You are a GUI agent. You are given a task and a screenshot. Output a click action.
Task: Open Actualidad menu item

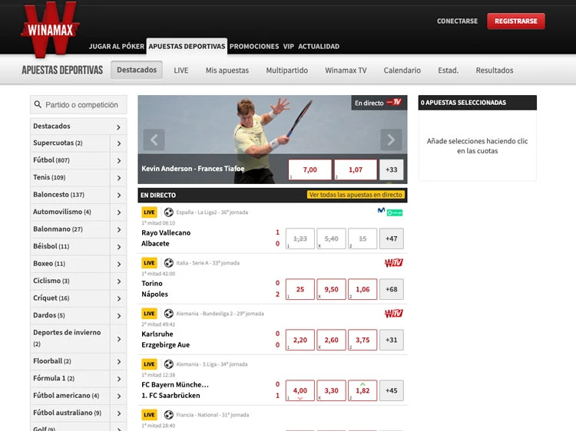[x=319, y=47]
